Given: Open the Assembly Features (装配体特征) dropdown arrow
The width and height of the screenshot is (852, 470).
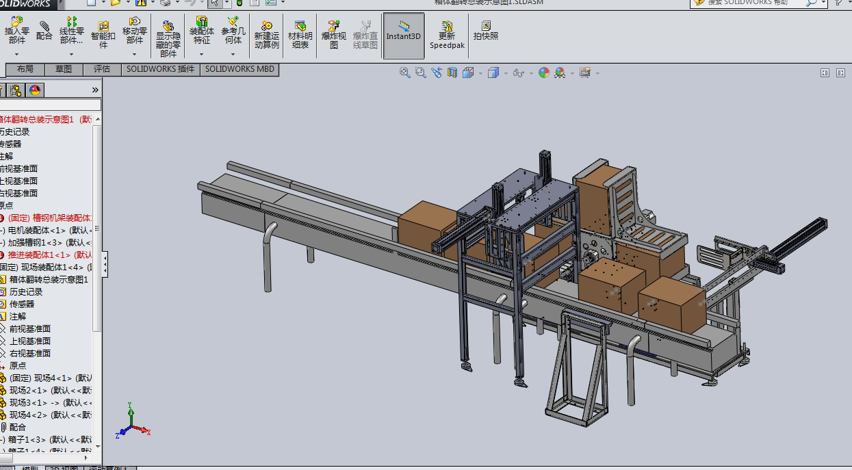Looking at the screenshot, I should (x=202, y=53).
